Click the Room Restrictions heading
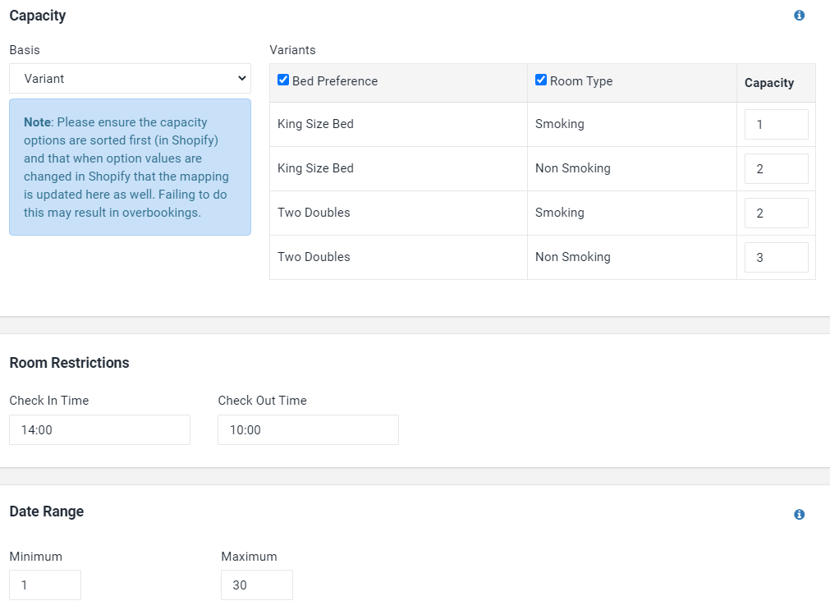Screen dimensions: 830x610 69,363
